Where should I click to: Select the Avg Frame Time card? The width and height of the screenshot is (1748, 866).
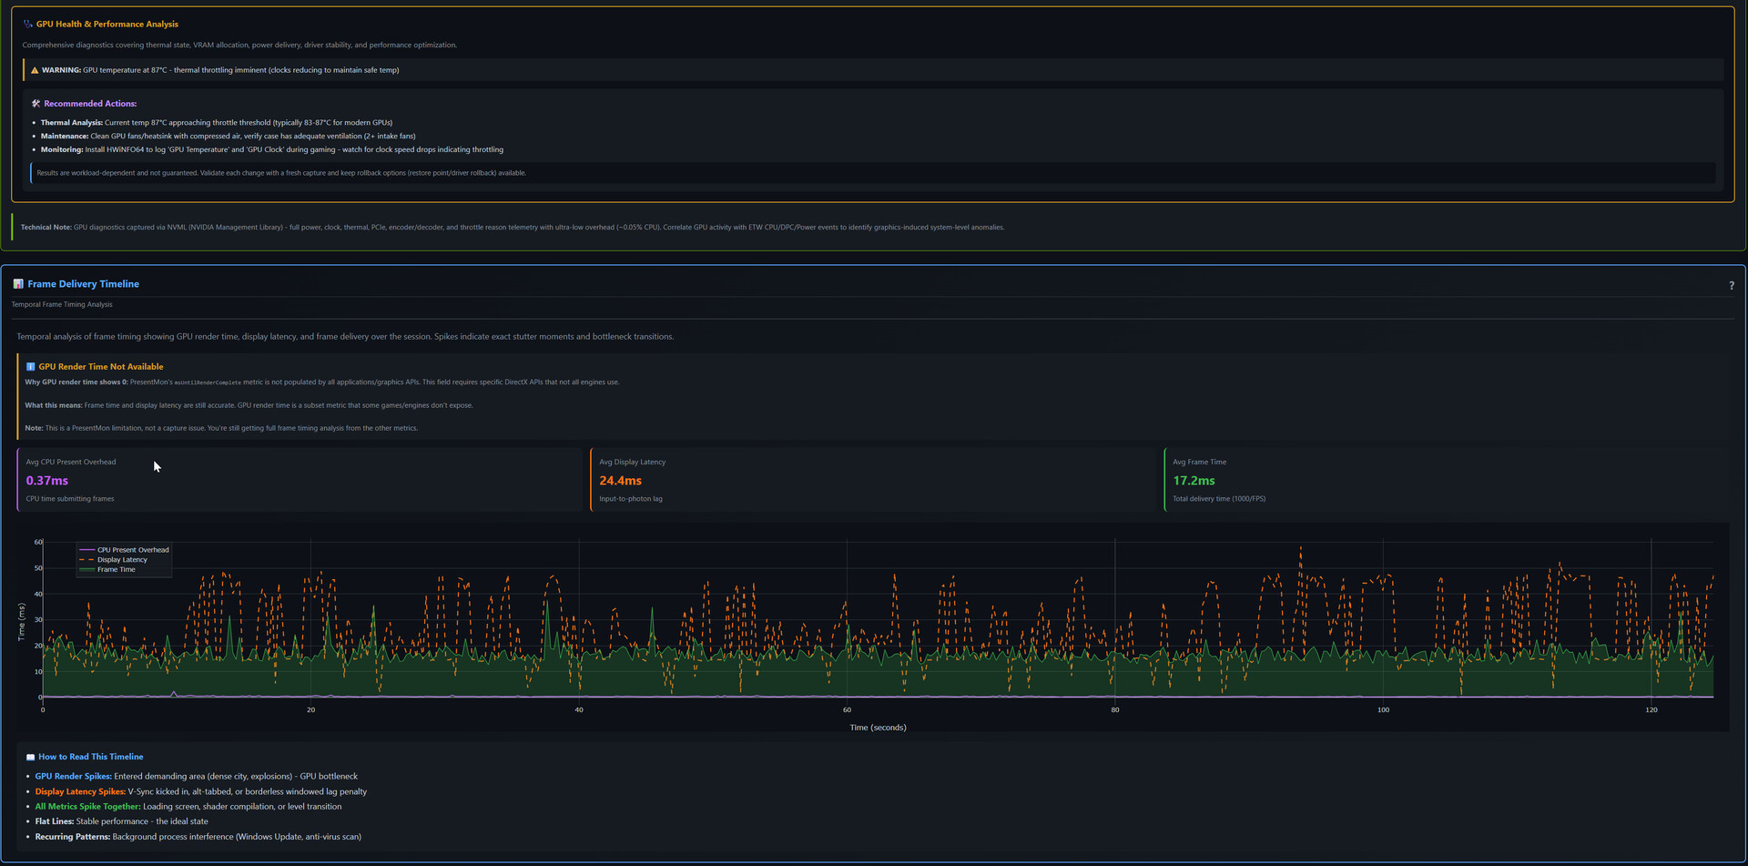(1447, 480)
